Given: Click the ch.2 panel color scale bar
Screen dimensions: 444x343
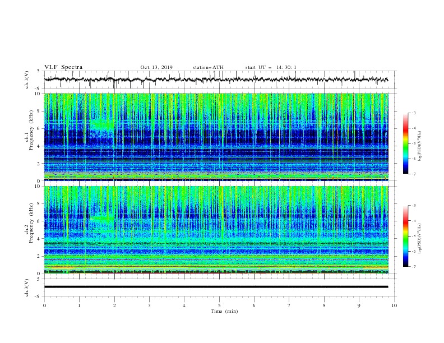Looking at the screenshot, I should [405, 236].
